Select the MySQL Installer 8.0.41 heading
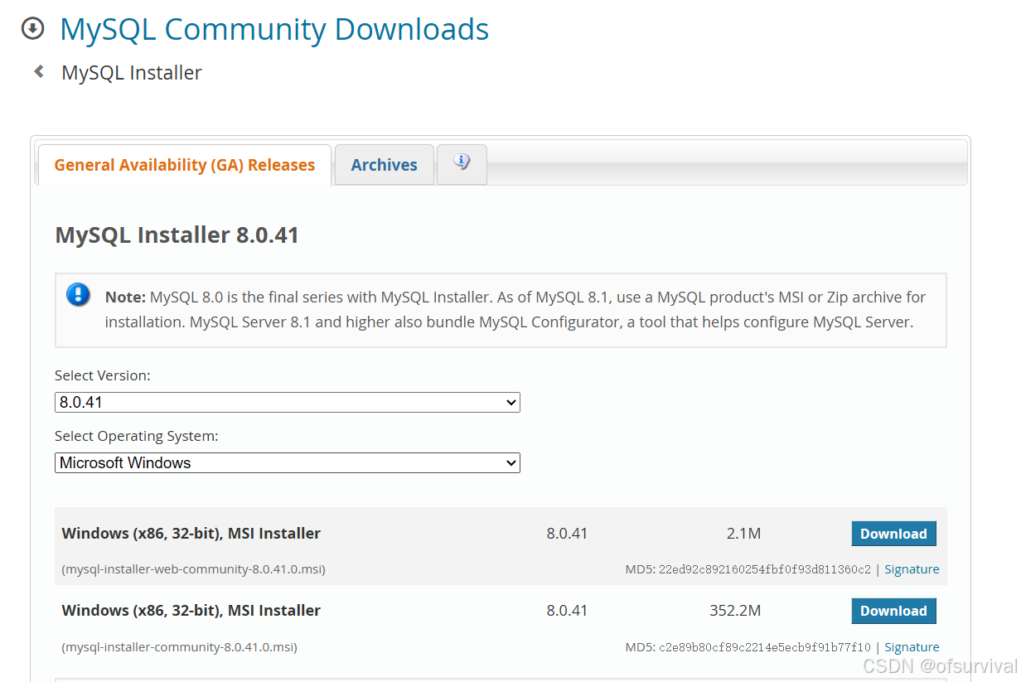Viewport: 1021px width, 682px height. coord(177,235)
